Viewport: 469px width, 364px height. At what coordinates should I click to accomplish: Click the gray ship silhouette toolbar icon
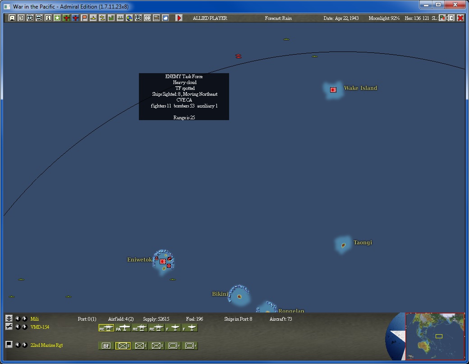tap(120, 18)
